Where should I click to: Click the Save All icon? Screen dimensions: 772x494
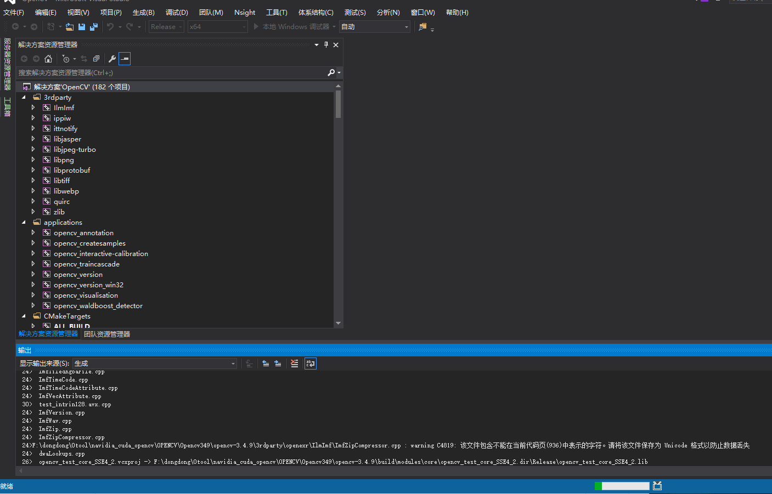click(94, 26)
